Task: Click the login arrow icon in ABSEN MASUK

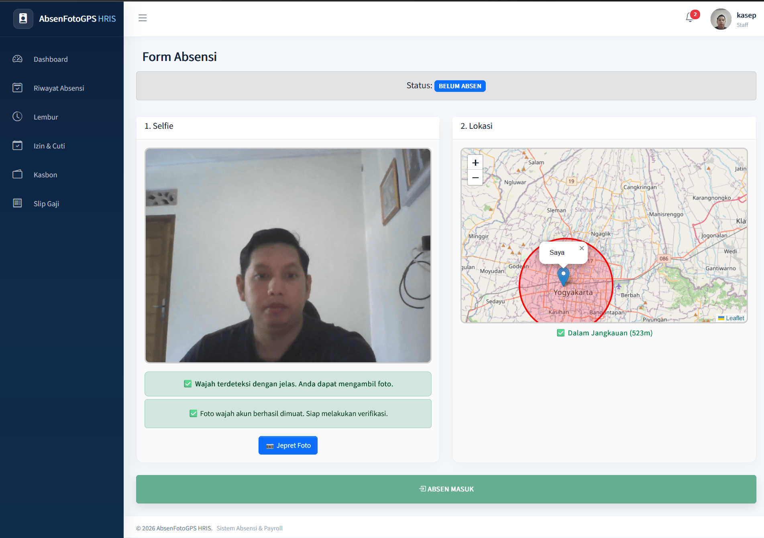Action: (422, 489)
